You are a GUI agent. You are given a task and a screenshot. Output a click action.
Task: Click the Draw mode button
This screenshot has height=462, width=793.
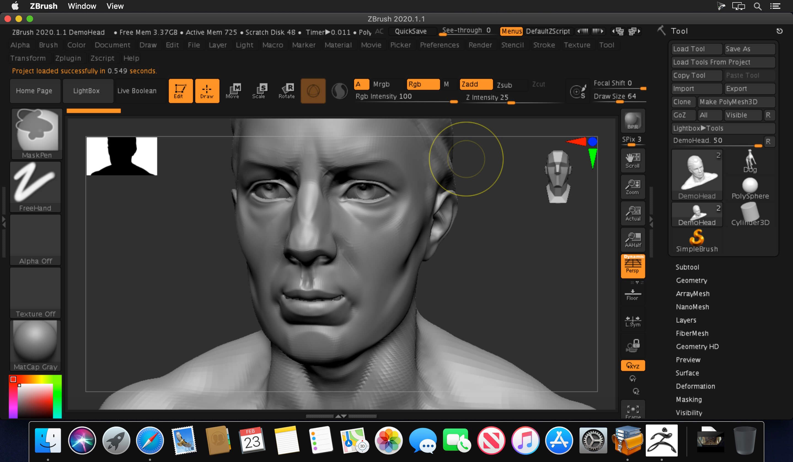(206, 90)
